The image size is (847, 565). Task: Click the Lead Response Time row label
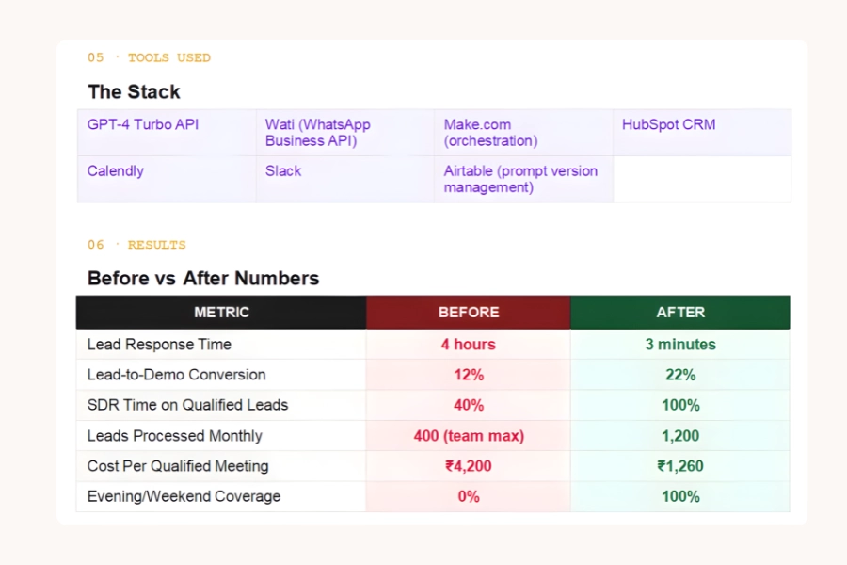click(159, 345)
